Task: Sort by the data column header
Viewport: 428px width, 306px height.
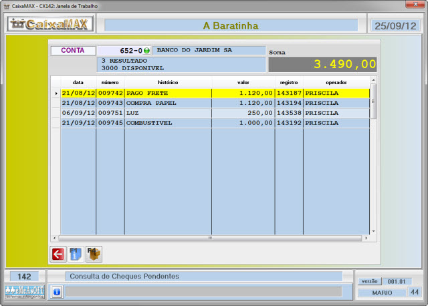Action: (78, 82)
